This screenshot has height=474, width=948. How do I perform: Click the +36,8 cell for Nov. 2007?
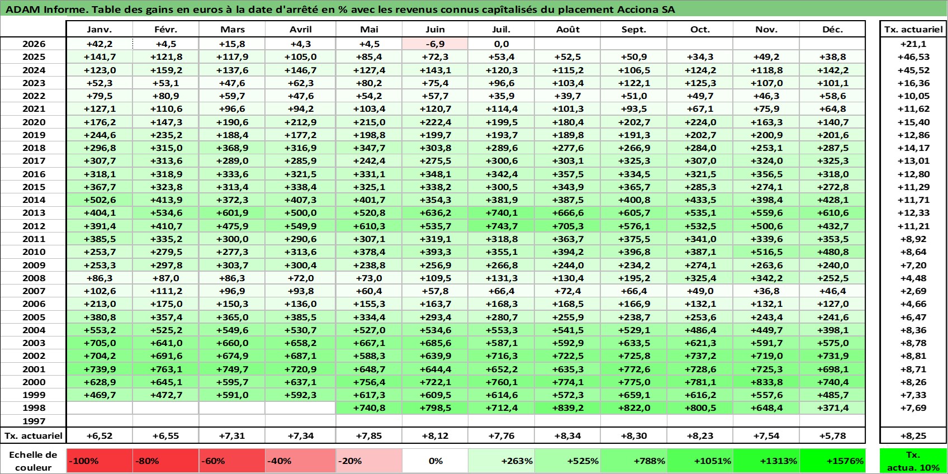point(766,291)
